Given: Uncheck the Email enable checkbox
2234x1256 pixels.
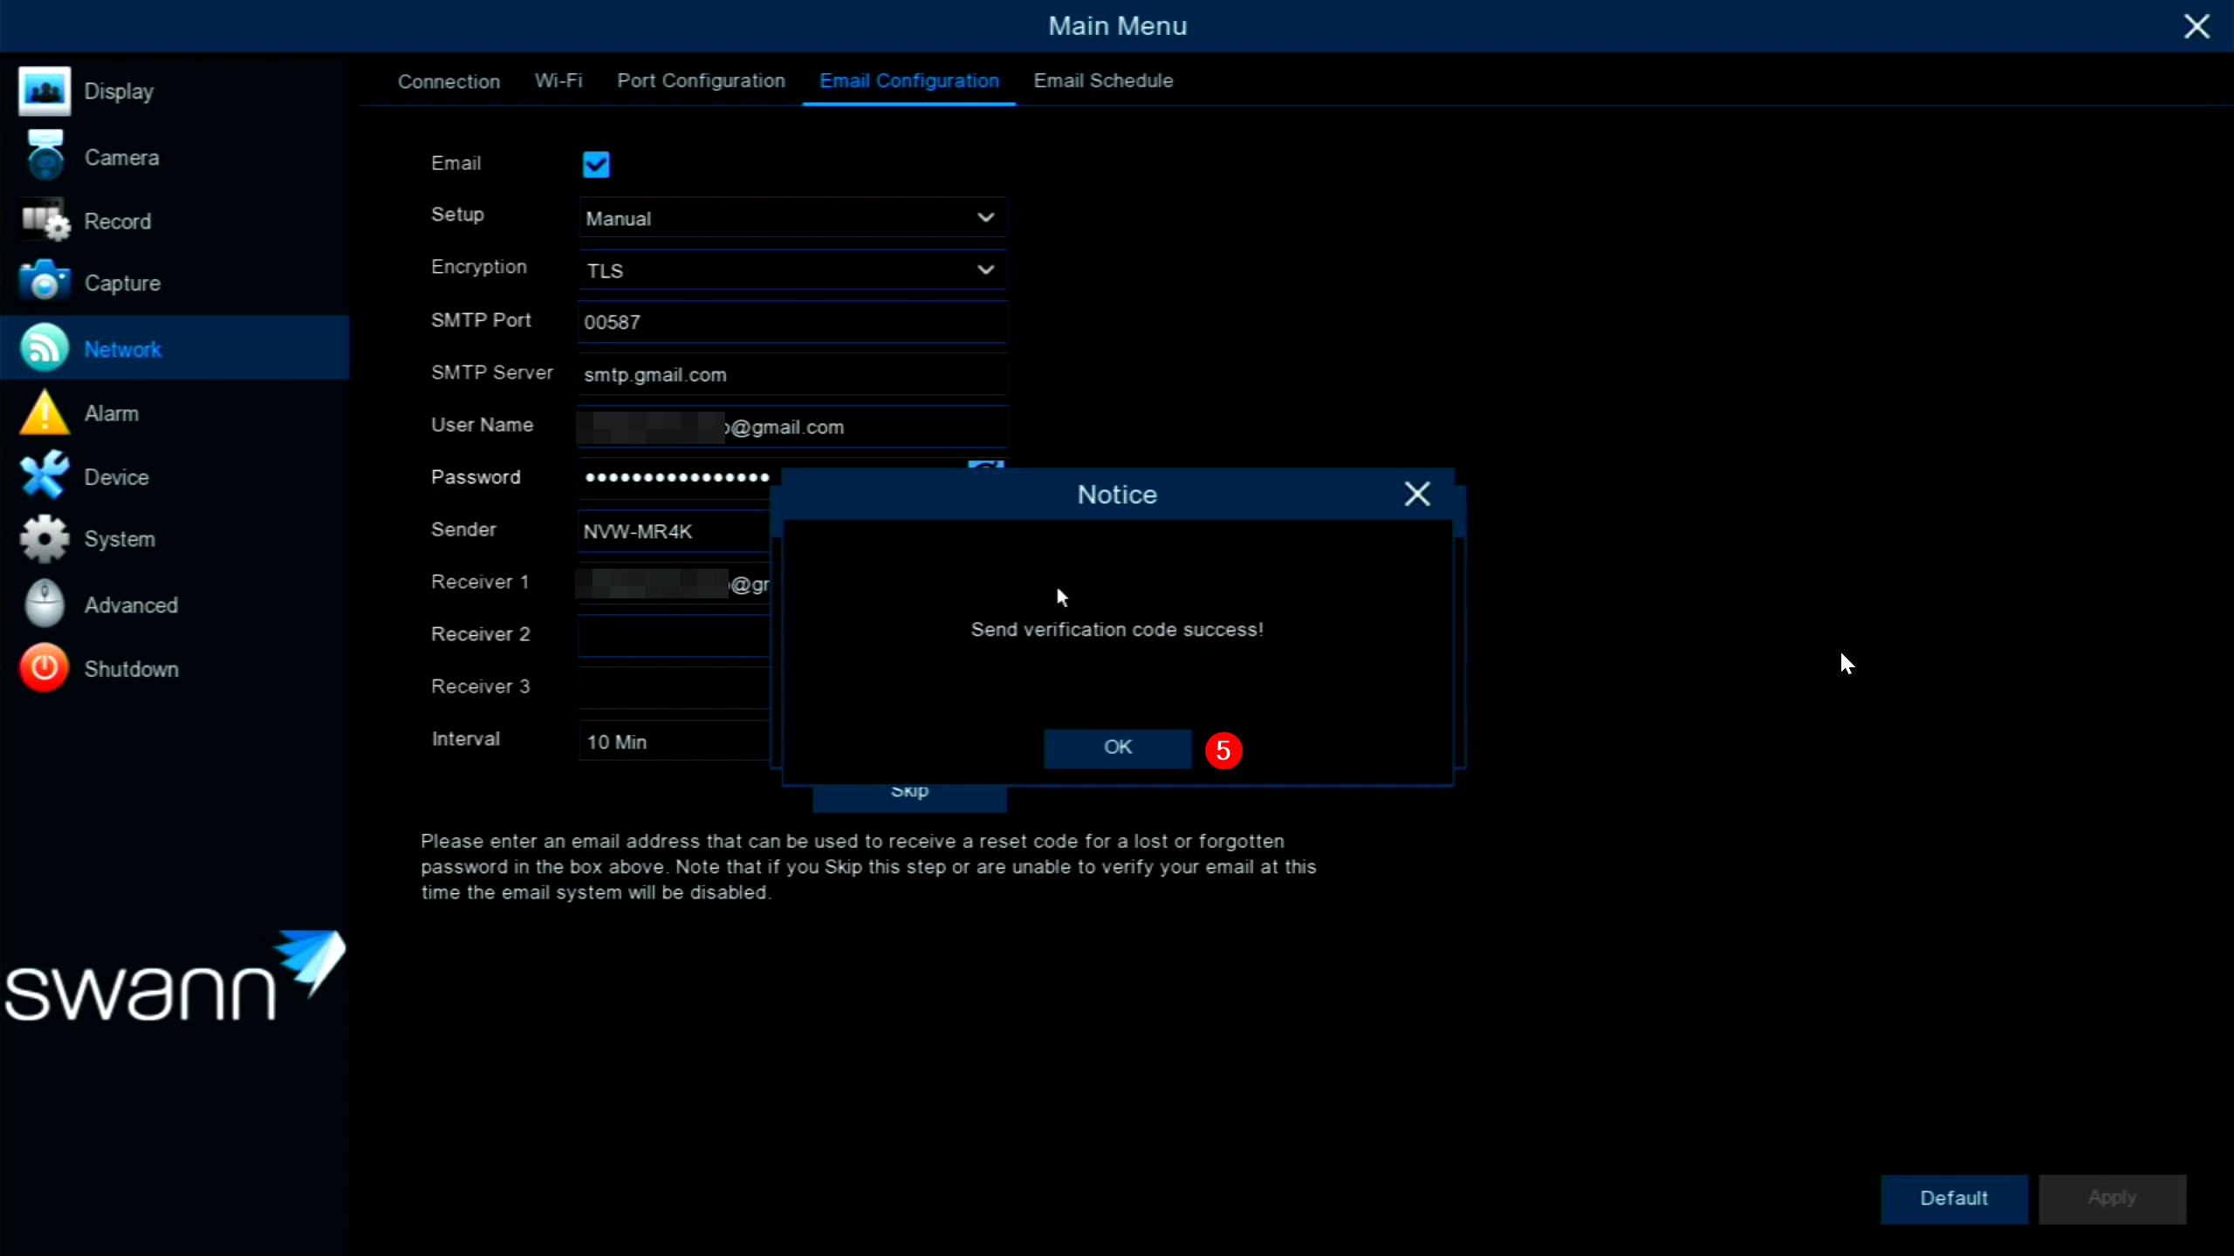Looking at the screenshot, I should [596, 164].
